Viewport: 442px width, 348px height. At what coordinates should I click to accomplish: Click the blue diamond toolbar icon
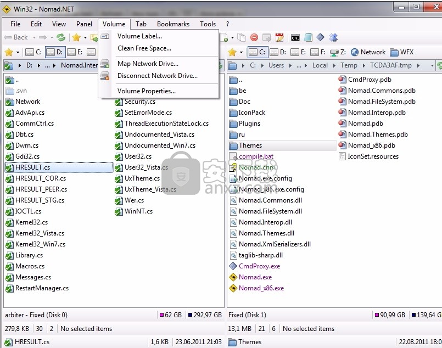pos(320,37)
